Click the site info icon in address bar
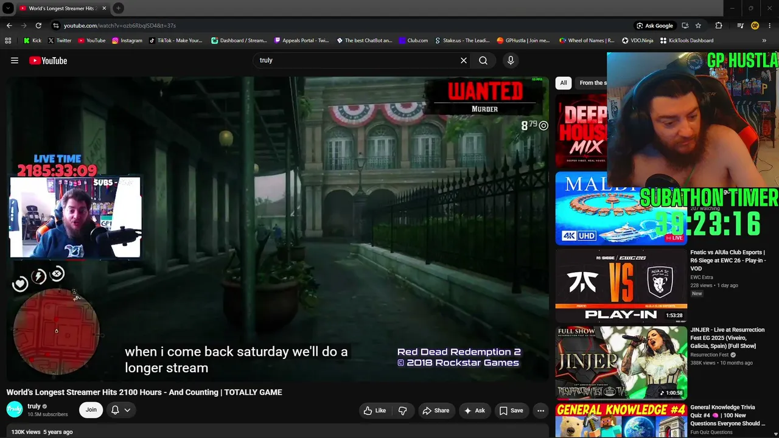This screenshot has height=438, width=779. 56,26
